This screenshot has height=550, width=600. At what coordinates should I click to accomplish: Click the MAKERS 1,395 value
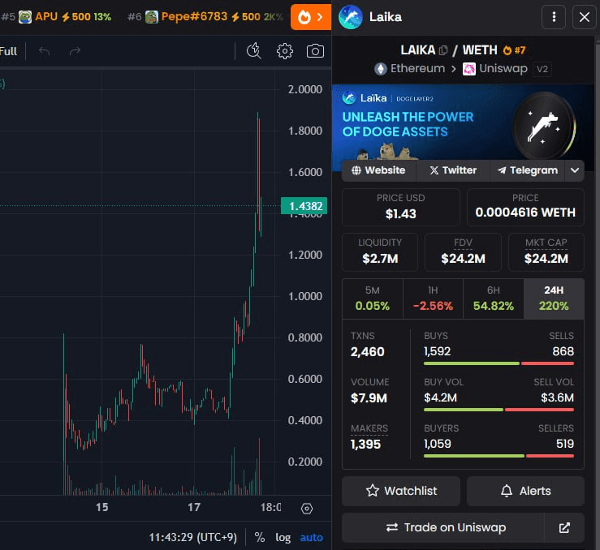pos(365,444)
